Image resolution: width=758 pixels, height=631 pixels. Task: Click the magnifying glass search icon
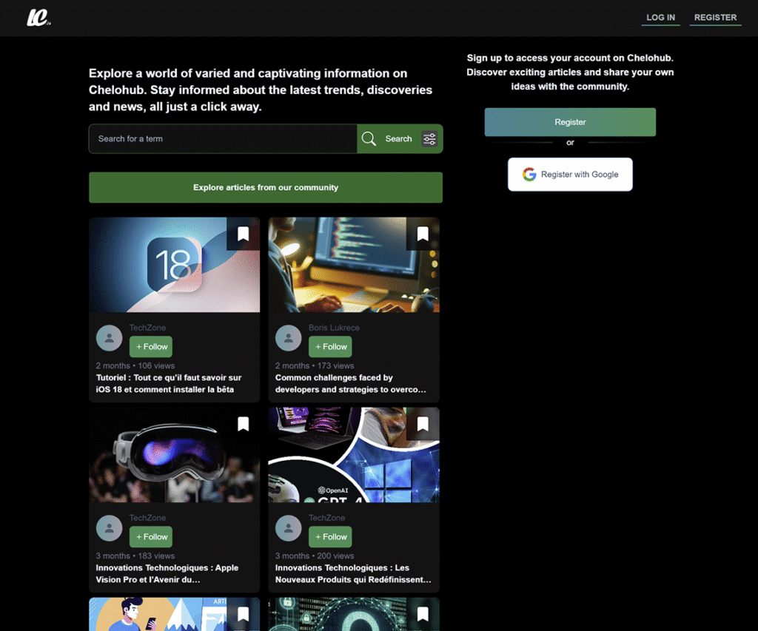tap(368, 139)
